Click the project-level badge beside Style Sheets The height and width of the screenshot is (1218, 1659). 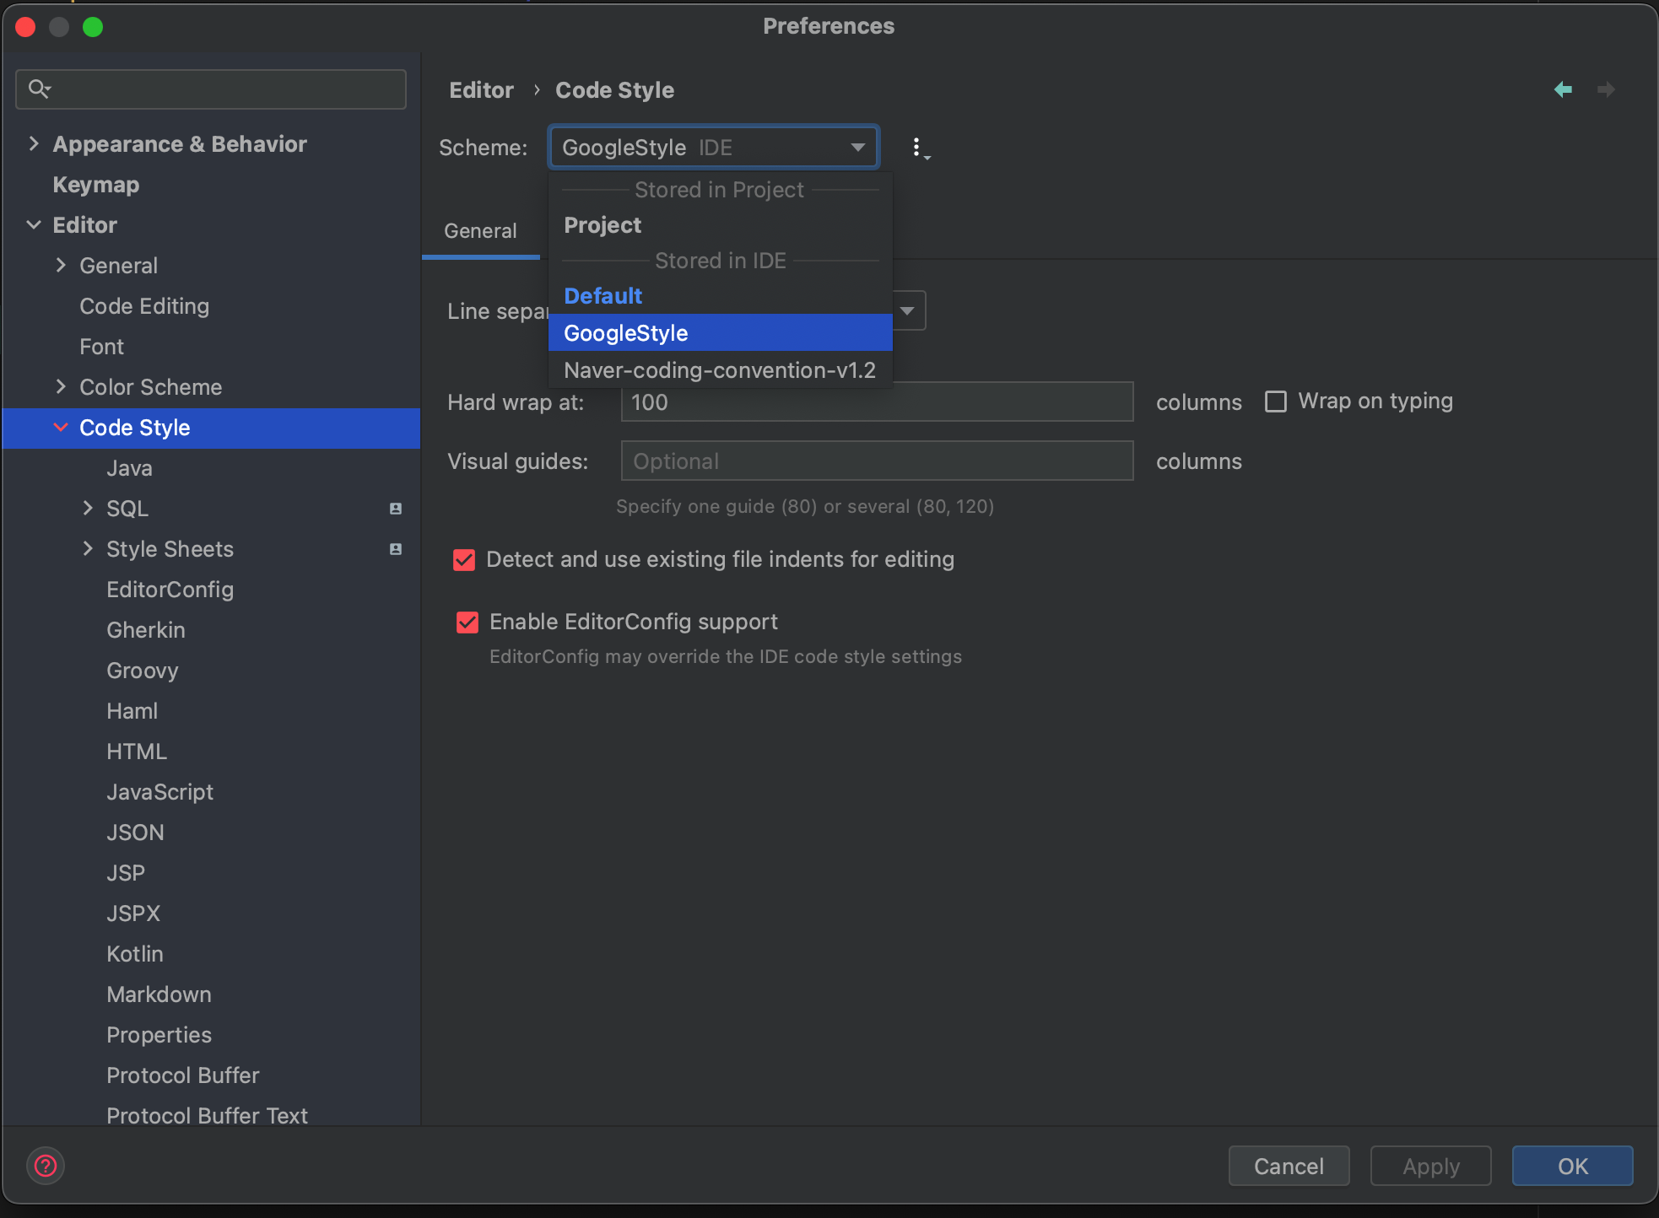pos(395,549)
